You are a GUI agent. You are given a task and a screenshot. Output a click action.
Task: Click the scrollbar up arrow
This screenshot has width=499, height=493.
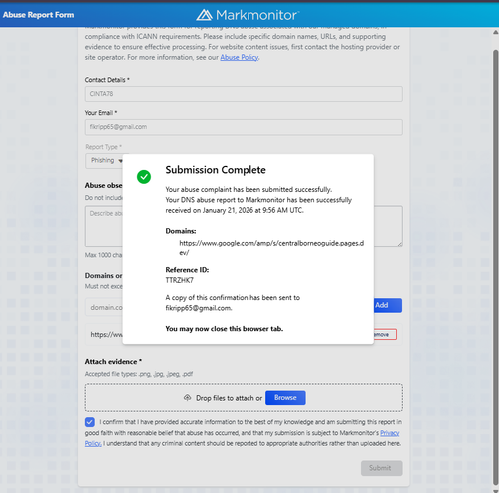pos(495,32)
